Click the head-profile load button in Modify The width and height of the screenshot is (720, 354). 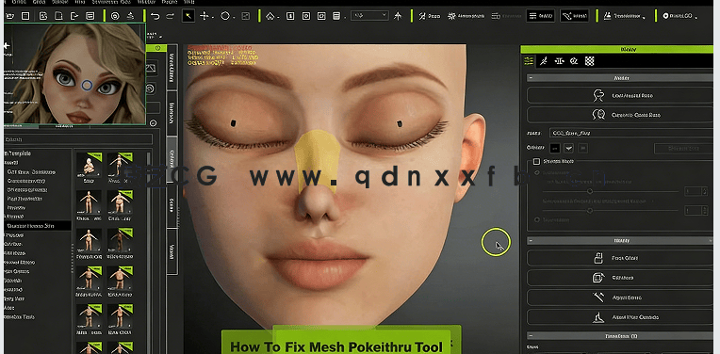coord(620,95)
